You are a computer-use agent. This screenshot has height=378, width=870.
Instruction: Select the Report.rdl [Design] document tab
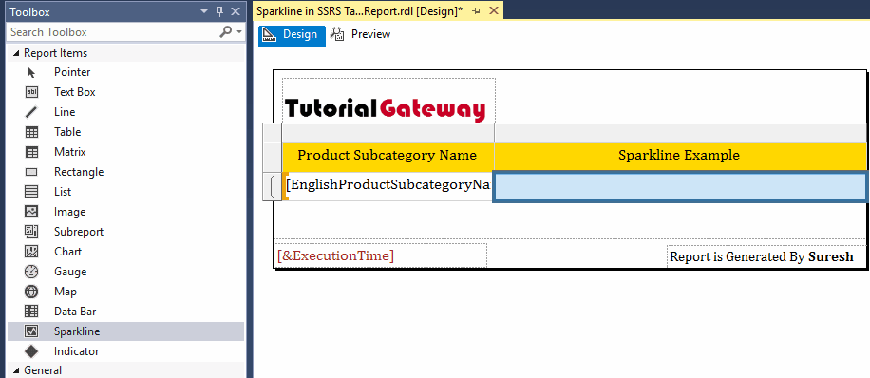point(360,11)
